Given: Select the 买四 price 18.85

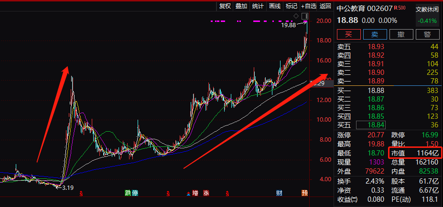Looking at the screenshot, I should tap(376, 116).
